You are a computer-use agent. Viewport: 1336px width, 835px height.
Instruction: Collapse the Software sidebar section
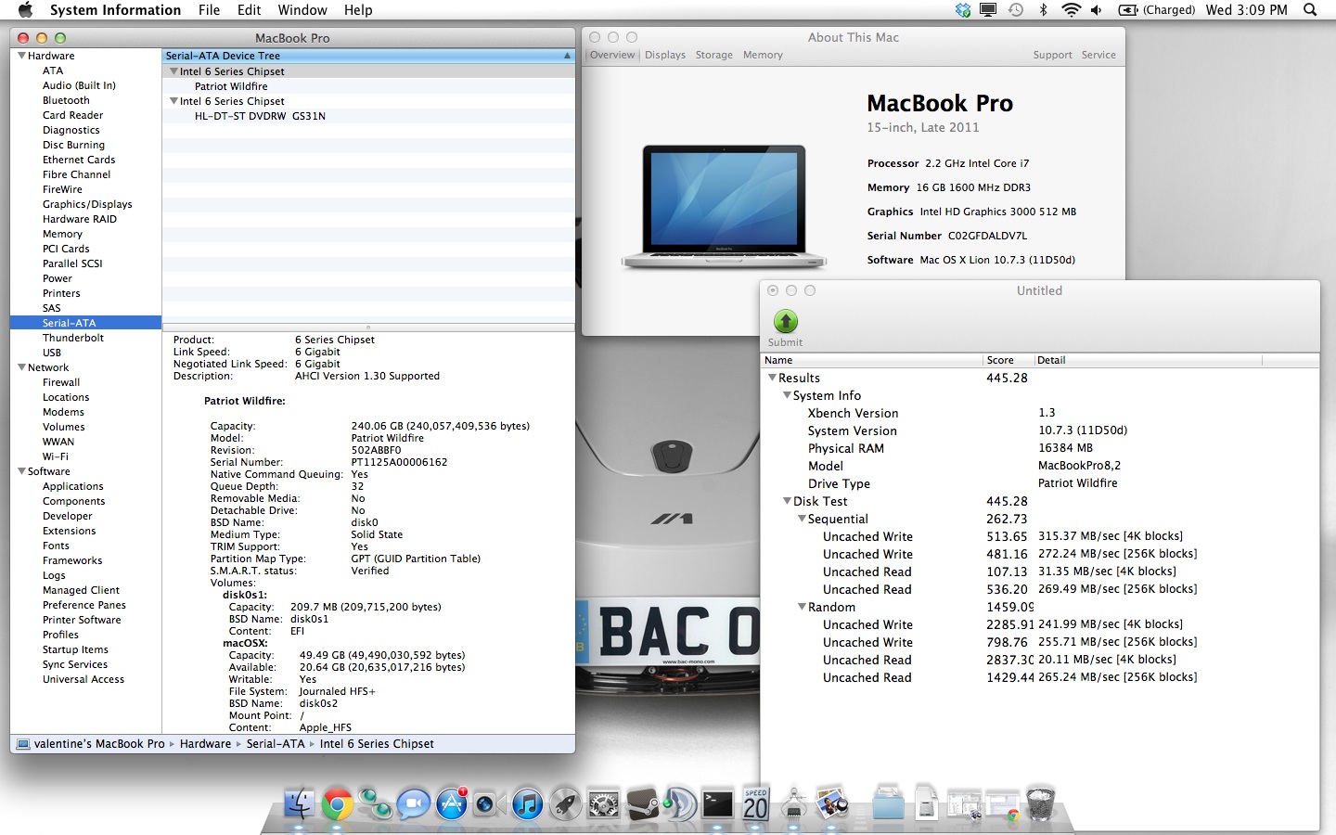(x=21, y=471)
